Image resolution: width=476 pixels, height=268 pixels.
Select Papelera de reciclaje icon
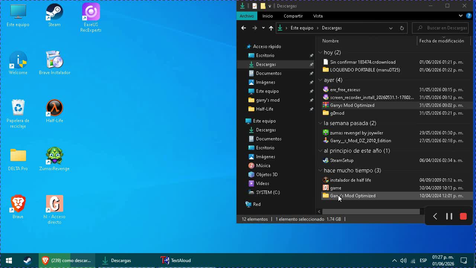tap(18, 114)
